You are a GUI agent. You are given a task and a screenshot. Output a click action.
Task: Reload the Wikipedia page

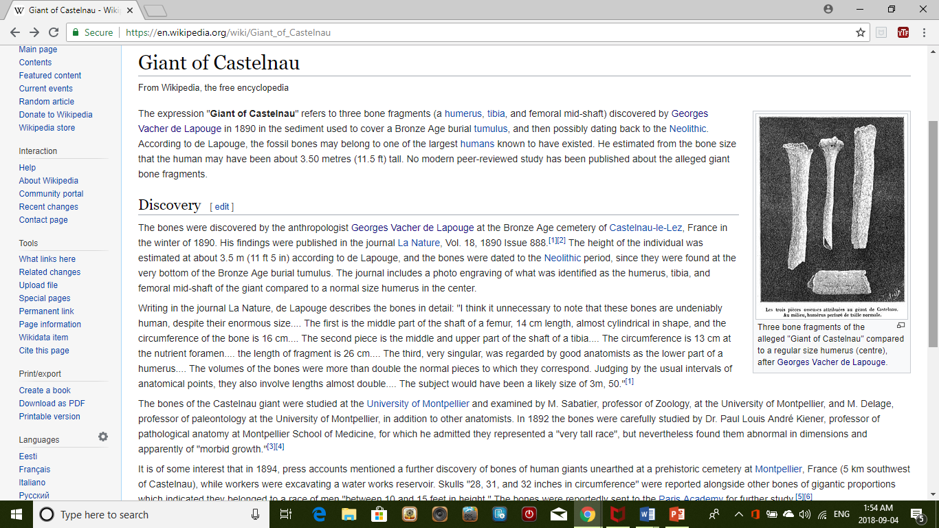point(53,32)
